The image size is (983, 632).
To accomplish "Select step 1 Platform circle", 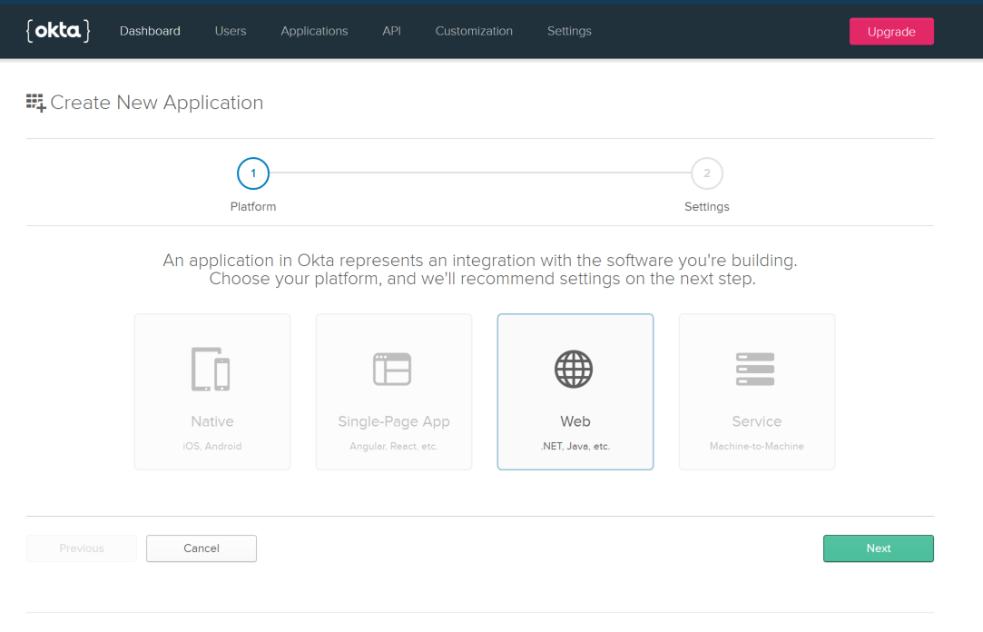I will tap(253, 173).
